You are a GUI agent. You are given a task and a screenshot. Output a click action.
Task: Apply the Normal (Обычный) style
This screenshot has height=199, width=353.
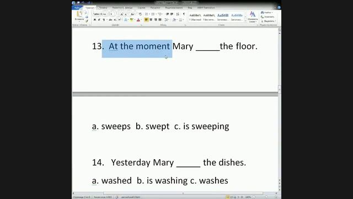[195, 17]
